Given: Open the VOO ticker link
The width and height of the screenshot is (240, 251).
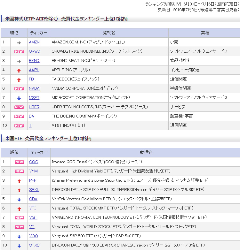Looking at the screenshot, I should [34, 236].
